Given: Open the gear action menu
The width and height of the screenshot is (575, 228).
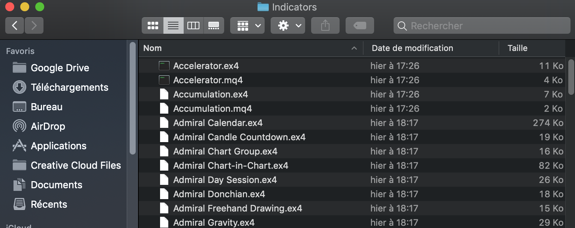Looking at the screenshot, I should pyautogui.click(x=288, y=25).
